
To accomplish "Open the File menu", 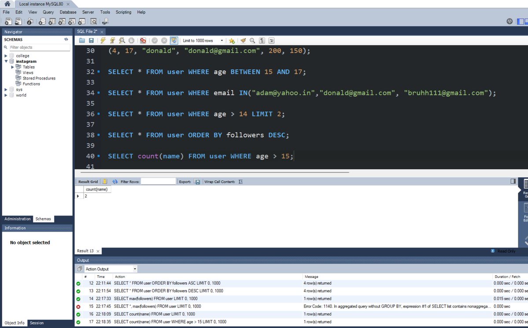I will [6, 12].
